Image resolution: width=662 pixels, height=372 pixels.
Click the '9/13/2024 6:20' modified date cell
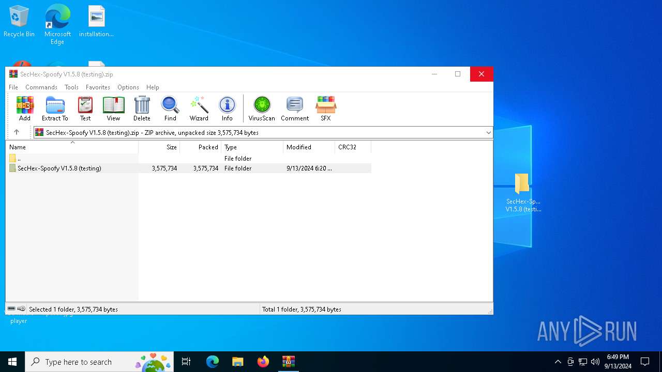[x=309, y=168]
